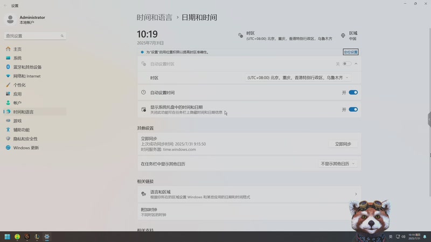Open the 附加时钟 option
Viewport: 431px width, 242px height.
(249, 212)
